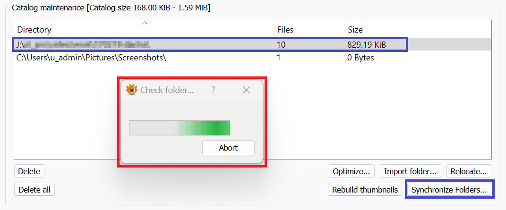This screenshot has height=210, width=506.
Task: Click the Size column header
Action: [x=355, y=30]
